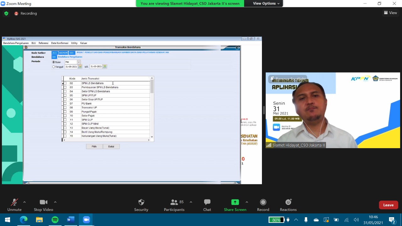402x226 pixels.
Task: Open the Utility menu
Action: point(74,43)
